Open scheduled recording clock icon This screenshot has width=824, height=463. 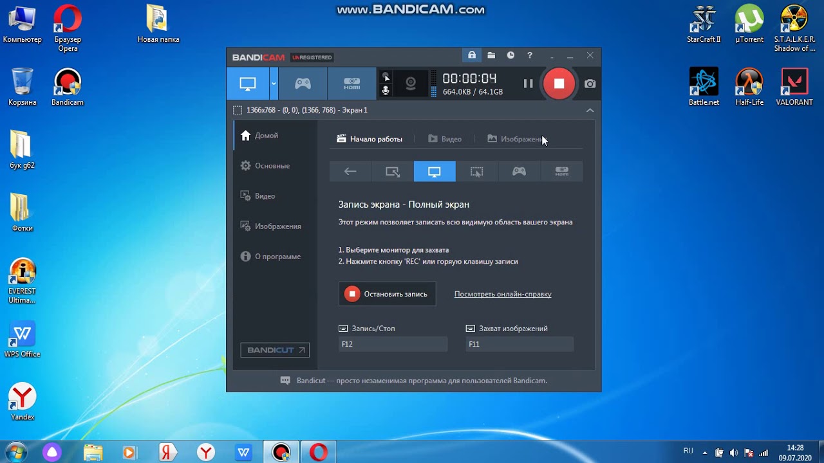pos(510,55)
